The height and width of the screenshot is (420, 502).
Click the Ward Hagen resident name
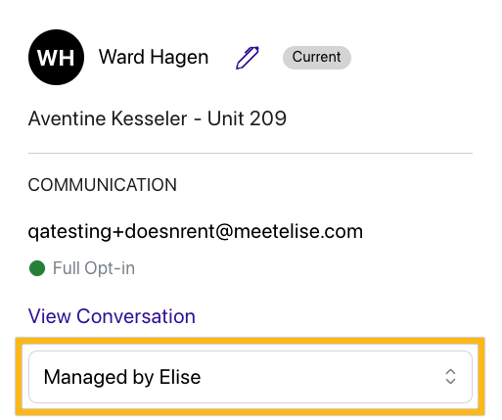(154, 58)
